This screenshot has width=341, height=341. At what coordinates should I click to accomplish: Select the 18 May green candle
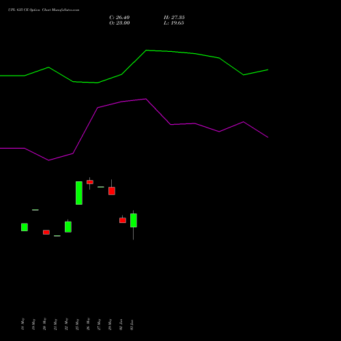point(25,227)
